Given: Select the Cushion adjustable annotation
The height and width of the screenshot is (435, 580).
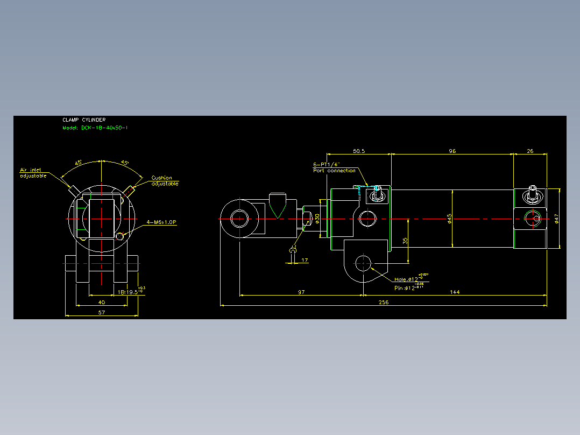Looking at the screenshot, I should pyautogui.click(x=165, y=181).
